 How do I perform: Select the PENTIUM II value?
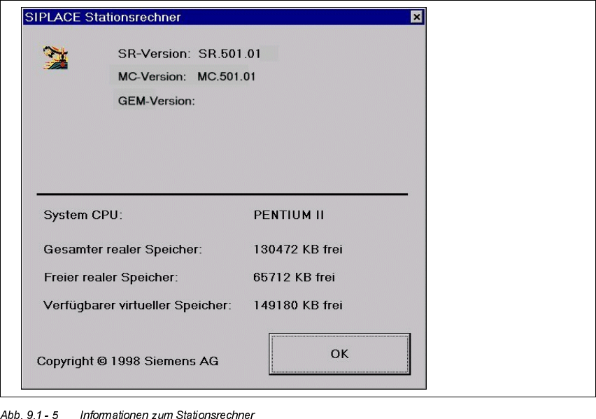point(288,215)
